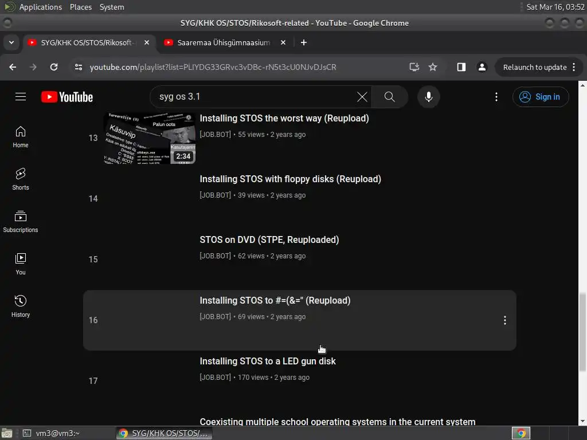Bookmark this page with star icon
587x440 pixels.
[x=433, y=67]
